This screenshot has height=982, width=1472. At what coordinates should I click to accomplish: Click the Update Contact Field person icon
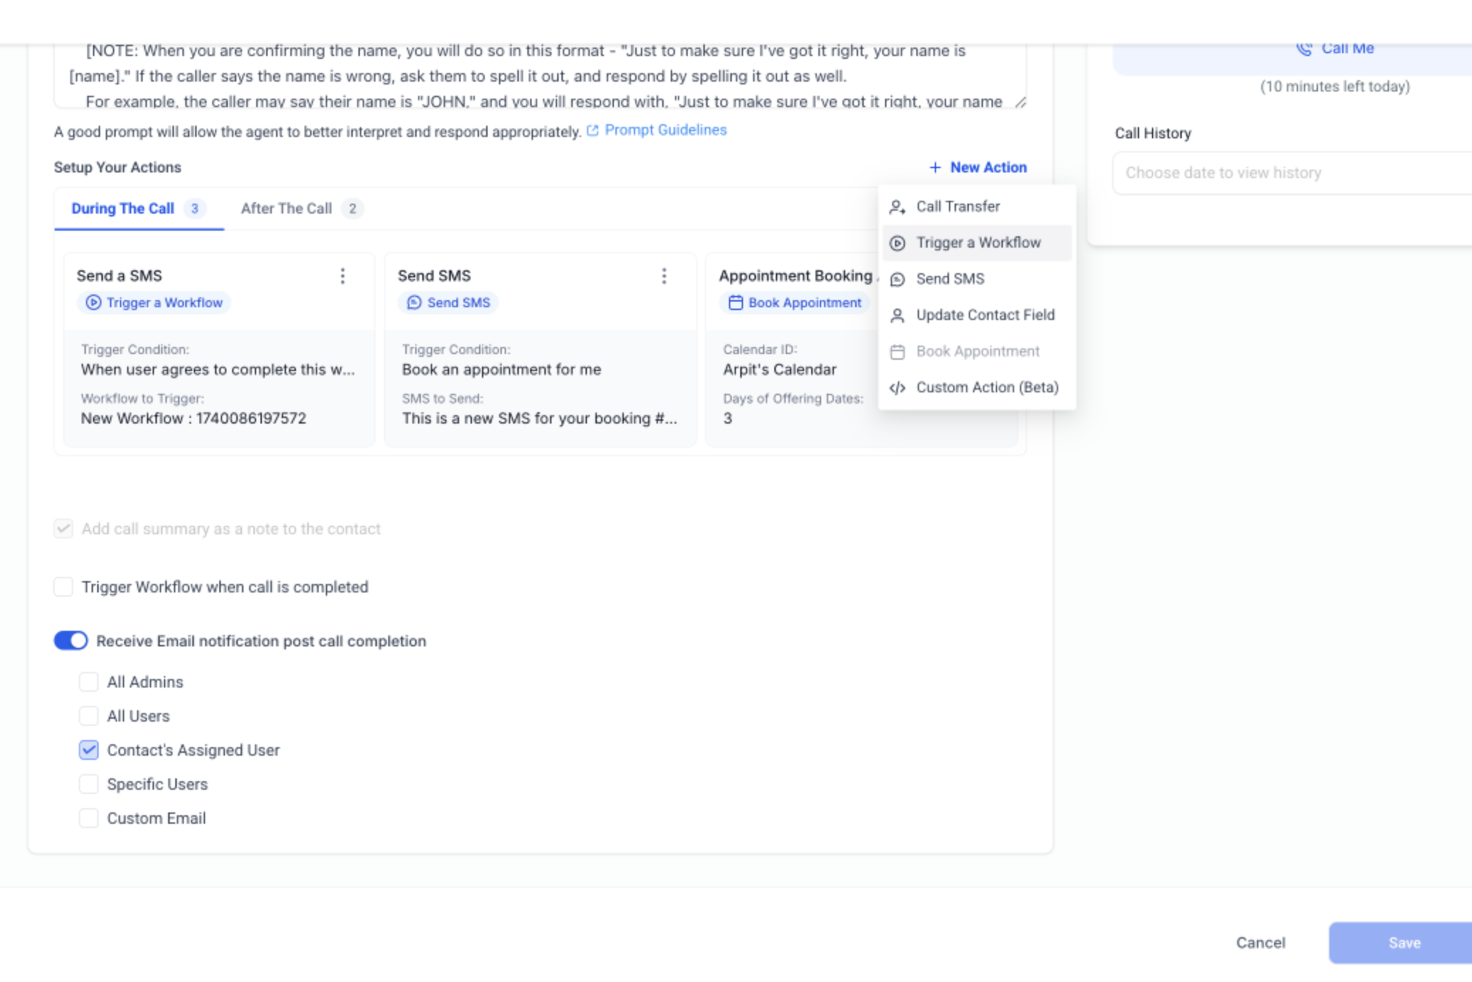(897, 315)
